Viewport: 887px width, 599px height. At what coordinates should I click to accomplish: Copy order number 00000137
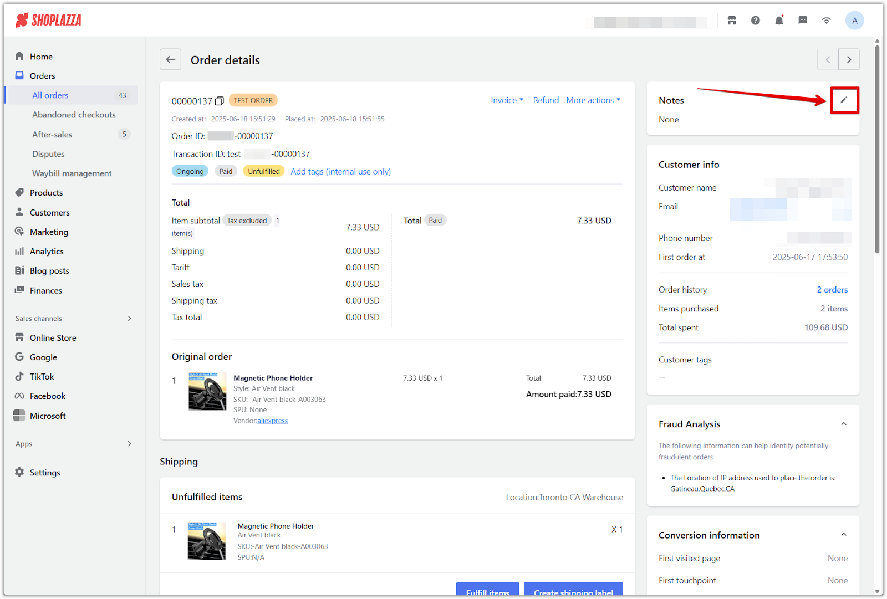click(x=220, y=101)
